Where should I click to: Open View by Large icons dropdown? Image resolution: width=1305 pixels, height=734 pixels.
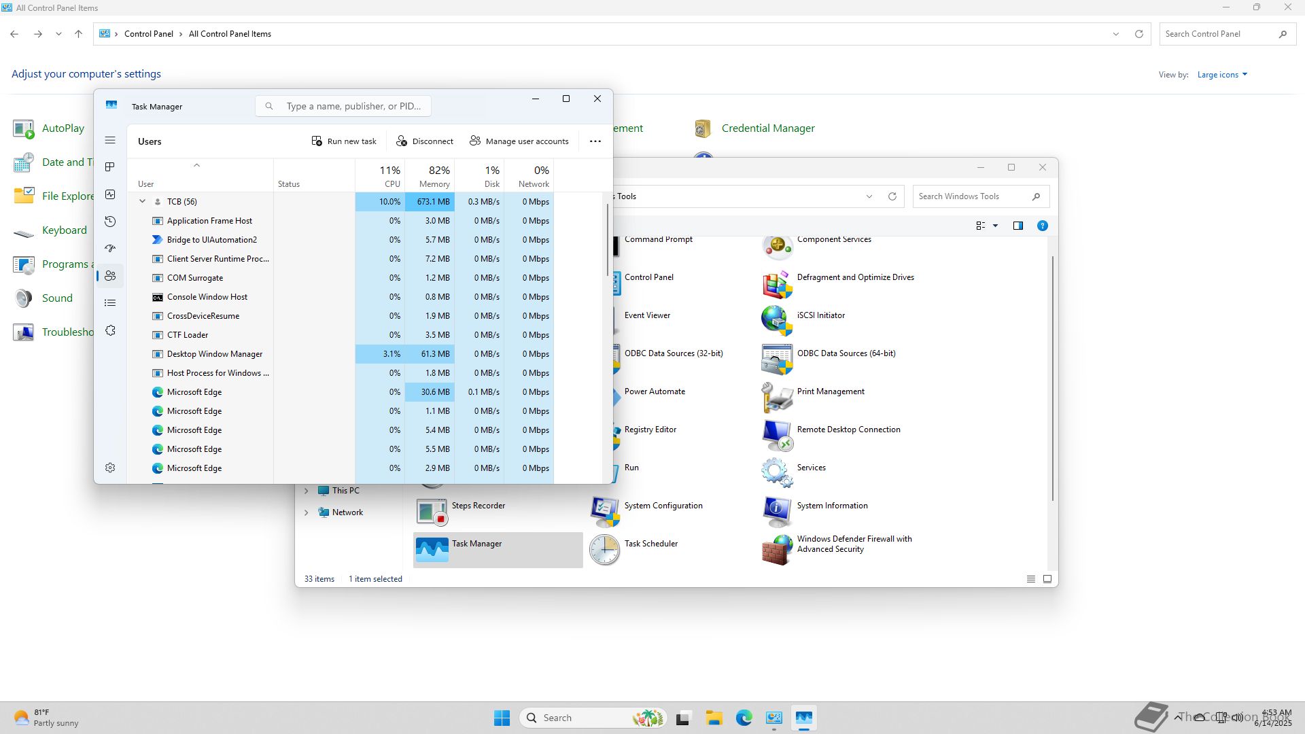click(x=1222, y=75)
